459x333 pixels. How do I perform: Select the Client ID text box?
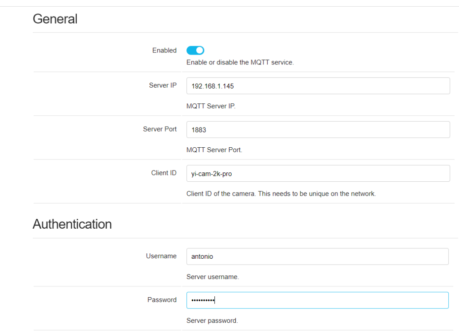(318, 174)
